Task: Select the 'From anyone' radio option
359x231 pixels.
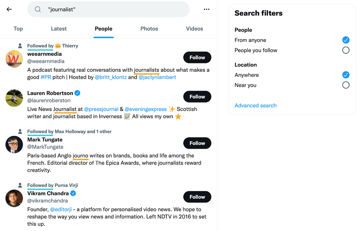Action: tap(346, 40)
